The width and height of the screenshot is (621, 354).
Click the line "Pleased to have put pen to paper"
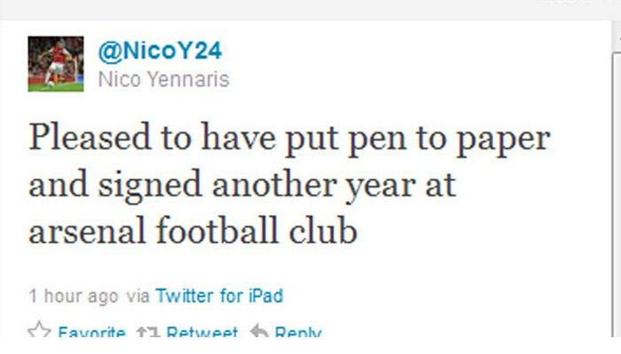pos(289,140)
